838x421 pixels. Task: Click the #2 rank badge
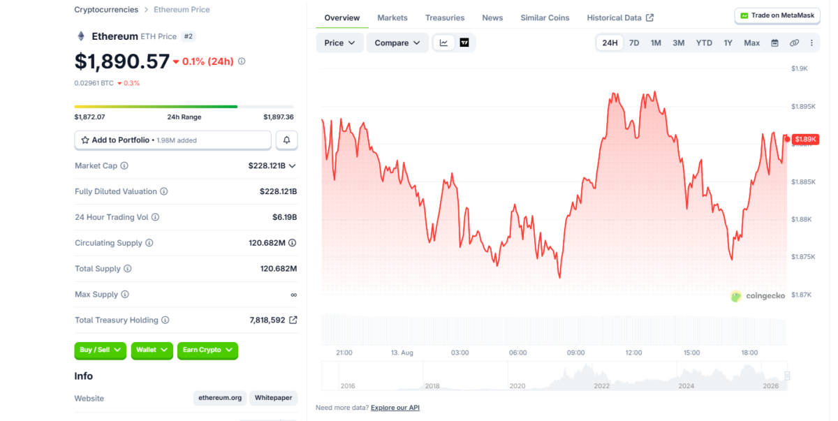(189, 36)
